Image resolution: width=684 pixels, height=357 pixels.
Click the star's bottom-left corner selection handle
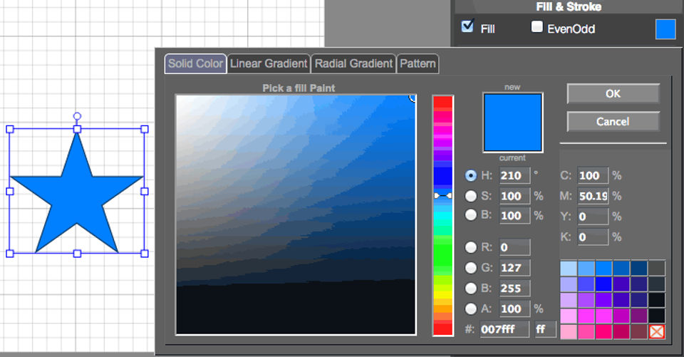(x=9, y=253)
